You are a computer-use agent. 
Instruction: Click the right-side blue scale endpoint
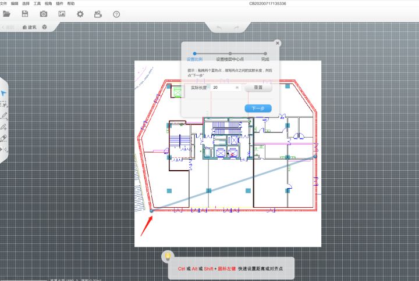pos(315,157)
